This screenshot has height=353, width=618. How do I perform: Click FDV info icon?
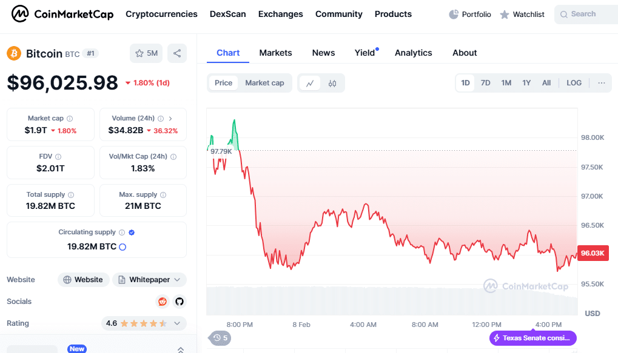coord(58,157)
